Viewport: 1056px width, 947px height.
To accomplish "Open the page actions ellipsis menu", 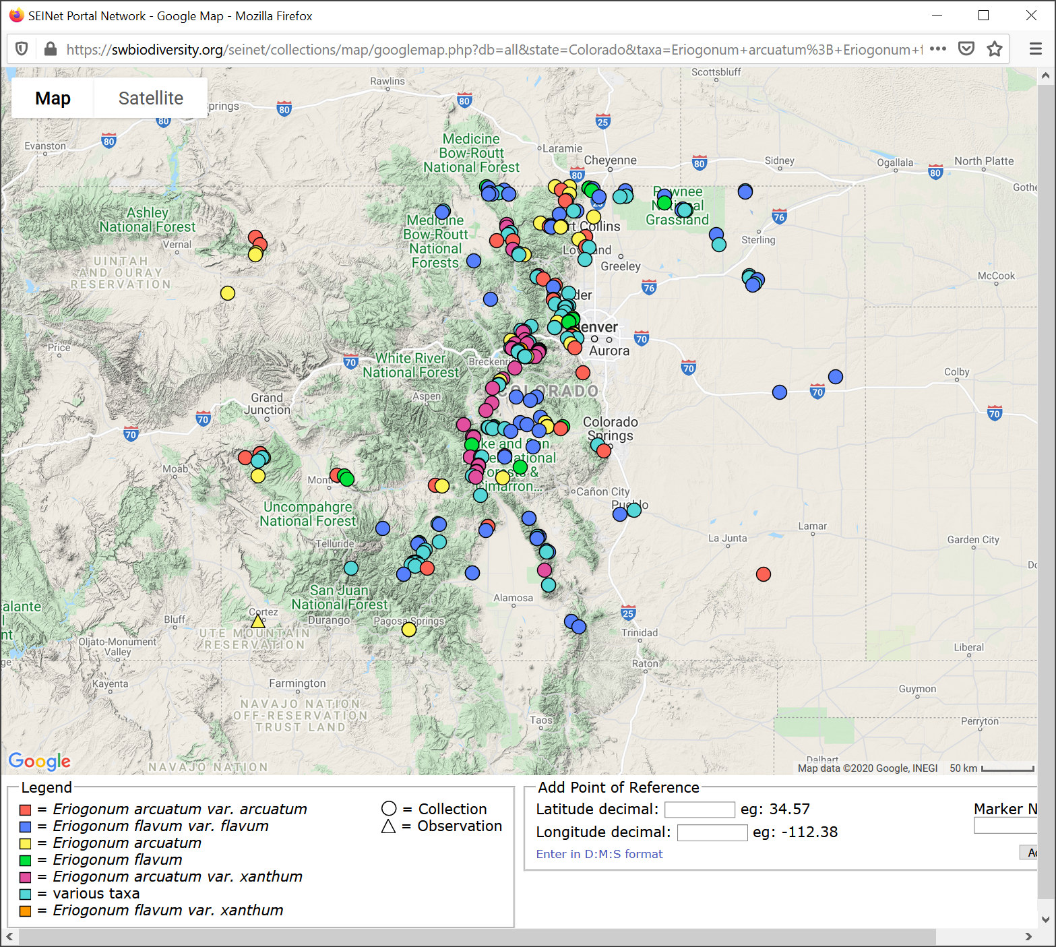I will tap(937, 49).
